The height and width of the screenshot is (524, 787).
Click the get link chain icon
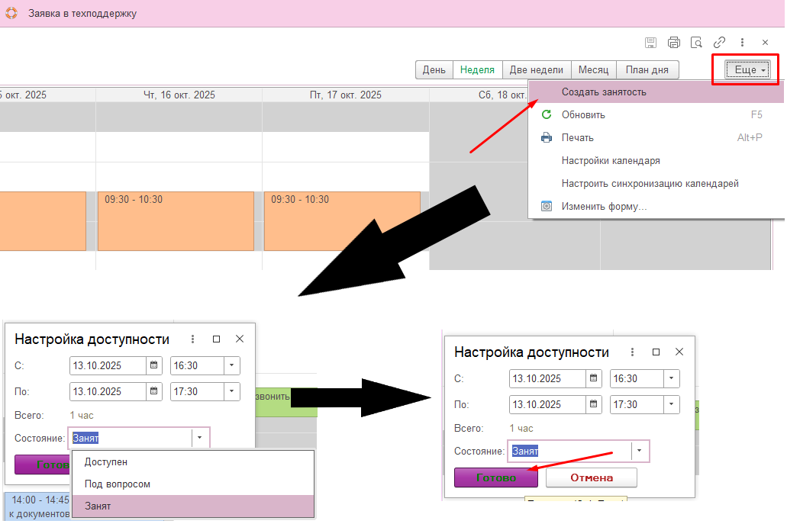click(719, 43)
